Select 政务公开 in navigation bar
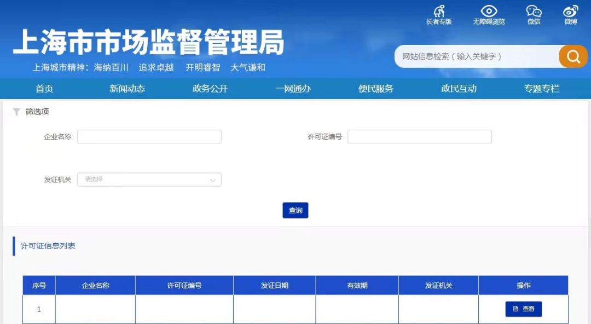Screen dimensions: 591x324 (210, 89)
